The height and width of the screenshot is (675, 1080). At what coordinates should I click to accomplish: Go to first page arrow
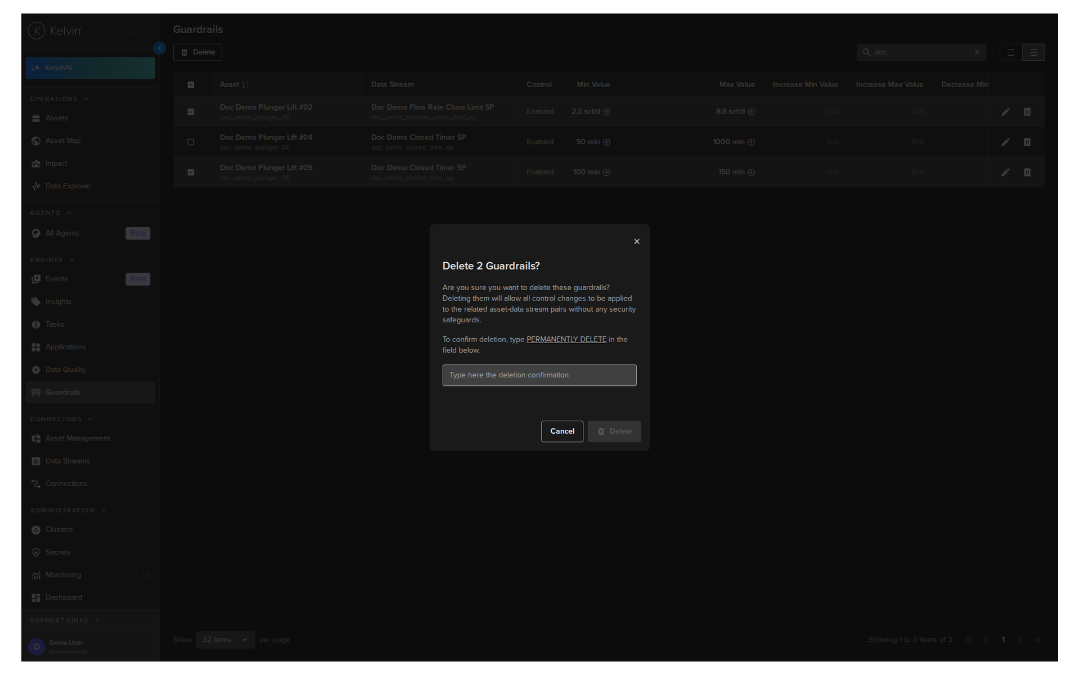(x=968, y=640)
